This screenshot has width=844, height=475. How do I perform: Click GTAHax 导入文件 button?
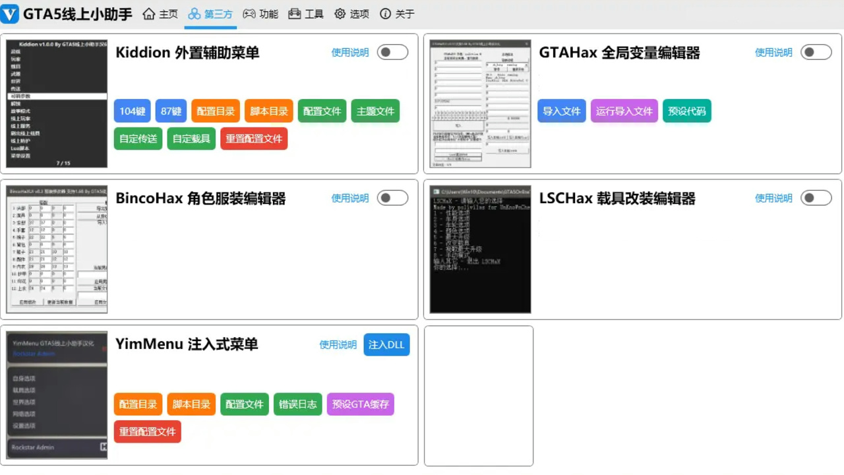[x=562, y=111]
